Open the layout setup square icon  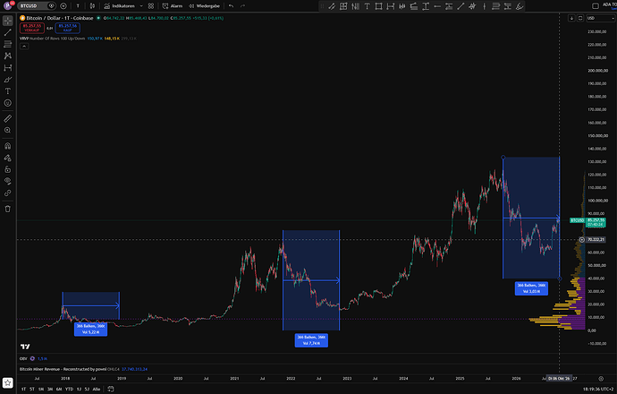(x=596, y=6)
